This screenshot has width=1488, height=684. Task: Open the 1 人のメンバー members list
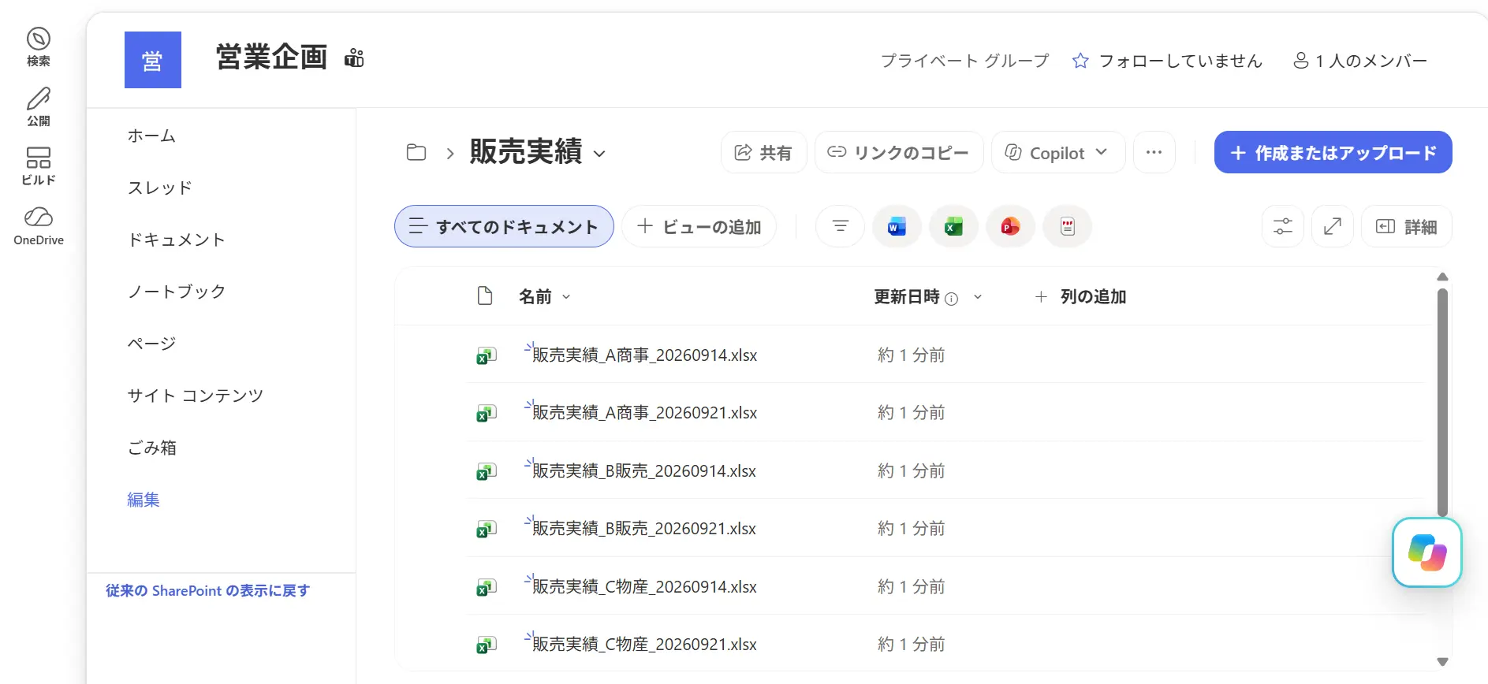[1361, 61]
